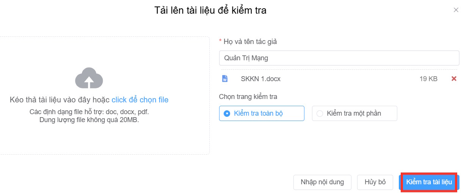Click the Word document file icon
461x193 pixels.
[225, 79]
